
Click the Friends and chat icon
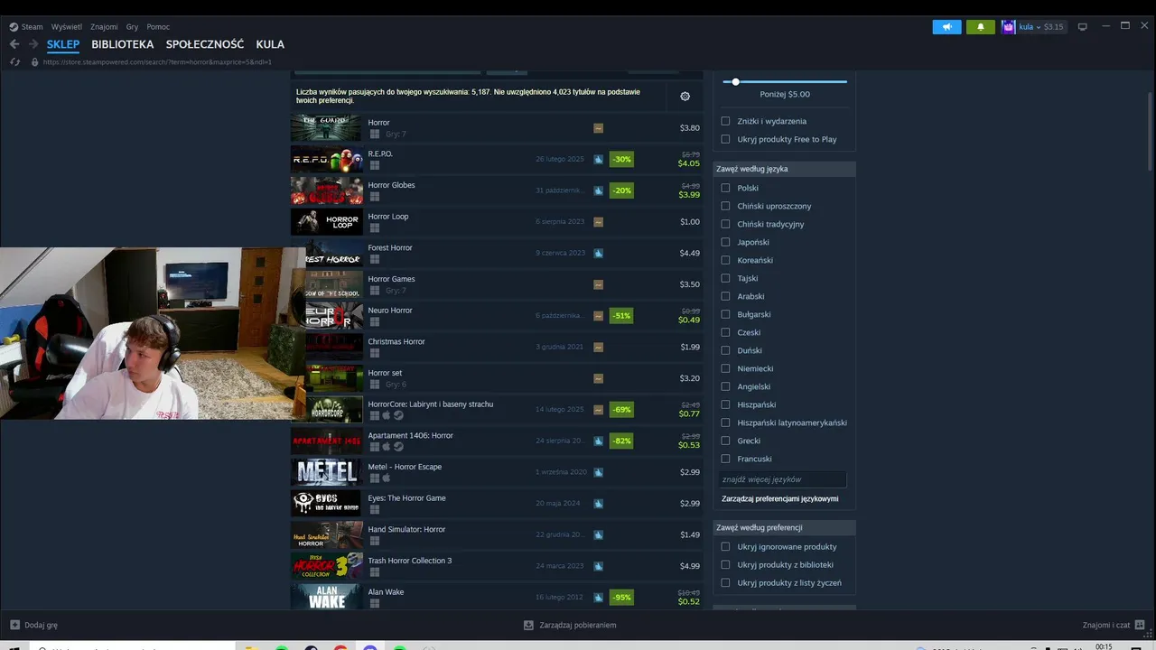(x=1140, y=625)
